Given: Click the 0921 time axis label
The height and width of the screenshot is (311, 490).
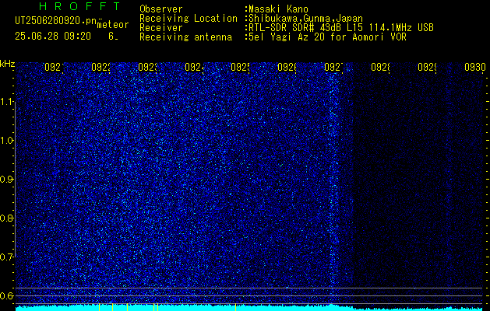Looking at the screenshot, I should tap(54, 67).
